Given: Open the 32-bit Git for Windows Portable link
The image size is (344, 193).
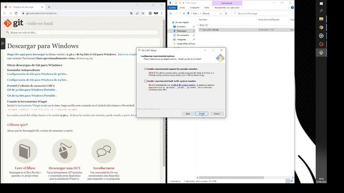Looking at the screenshot, I should [x=32, y=90].
